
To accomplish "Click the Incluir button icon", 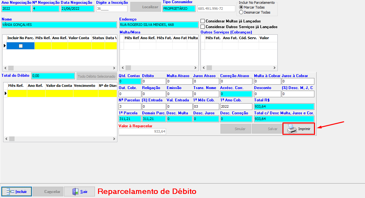I will (x=10, y=191).
